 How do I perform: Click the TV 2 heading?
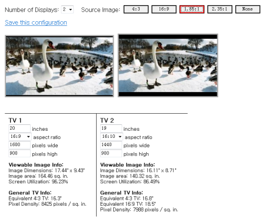[107, 120]
